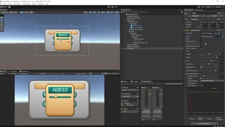Toggle the Mute checkbox in Audio Source
This screenshot has width=225, height=127.
point(201,39)
